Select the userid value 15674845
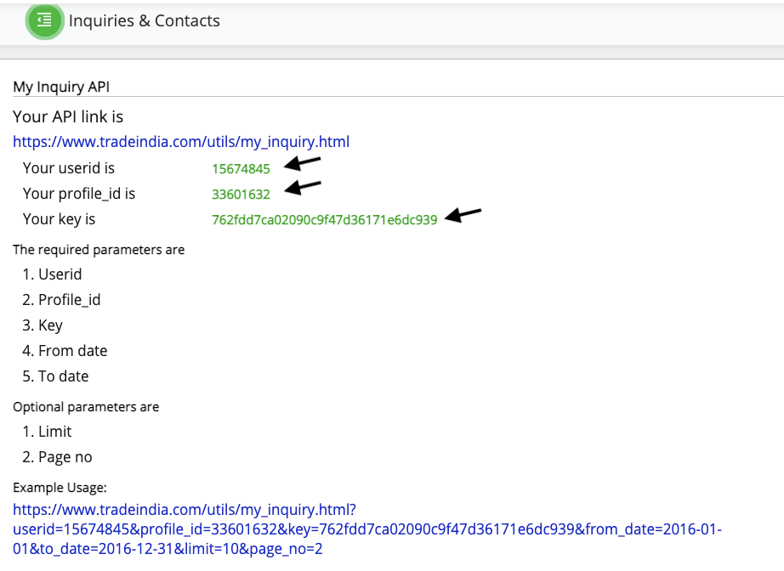The image size is (784, 571). [241, 168]
